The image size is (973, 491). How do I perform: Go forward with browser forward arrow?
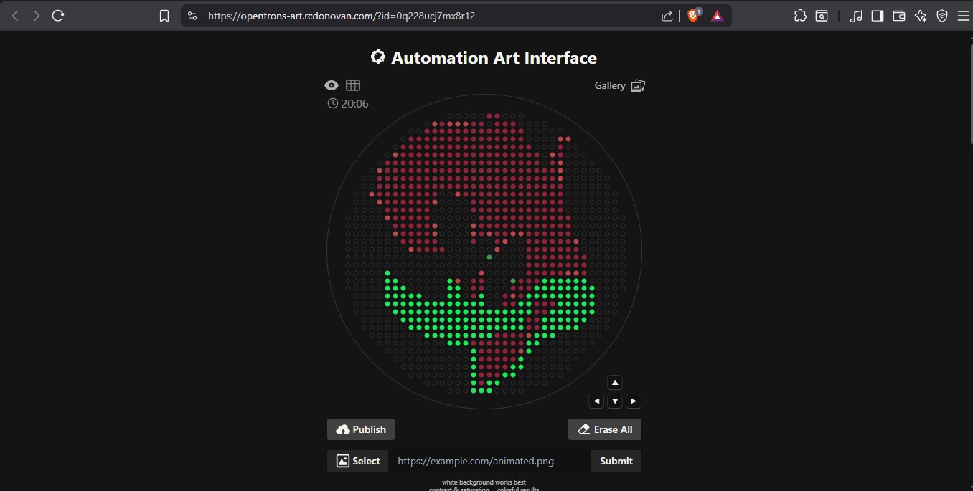(x=37, y=16)
